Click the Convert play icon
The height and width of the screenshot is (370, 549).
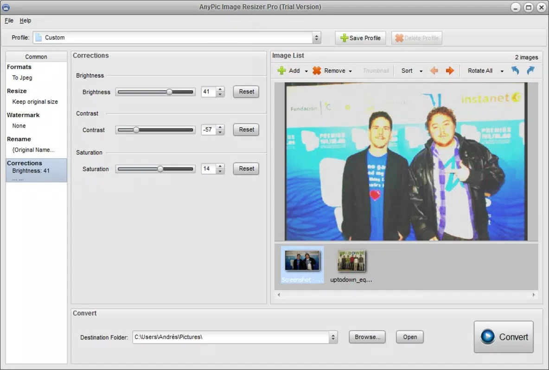487,337
